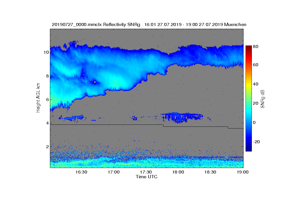Click the black step line near 4 km
Screen dimensions: 301x200
(x=147, y=126)
